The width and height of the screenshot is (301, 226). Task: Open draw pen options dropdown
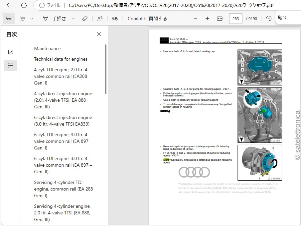tap(73, 19)
